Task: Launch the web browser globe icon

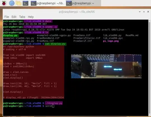Action: (x=12, y=3)
